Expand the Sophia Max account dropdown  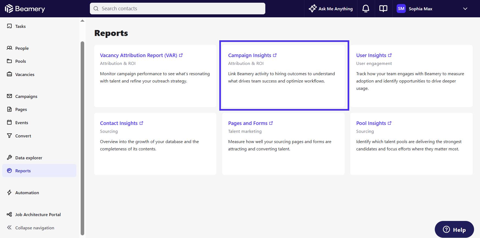[465, 9]
